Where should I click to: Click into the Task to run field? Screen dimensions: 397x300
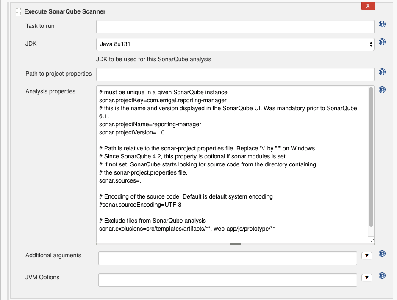click(x=235, y=27)
